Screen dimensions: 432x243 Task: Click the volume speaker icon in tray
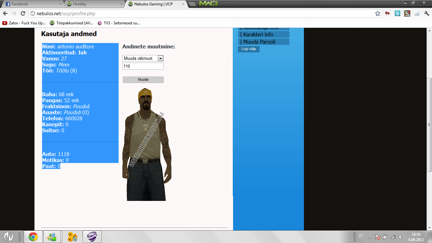[x=400, y=237]
